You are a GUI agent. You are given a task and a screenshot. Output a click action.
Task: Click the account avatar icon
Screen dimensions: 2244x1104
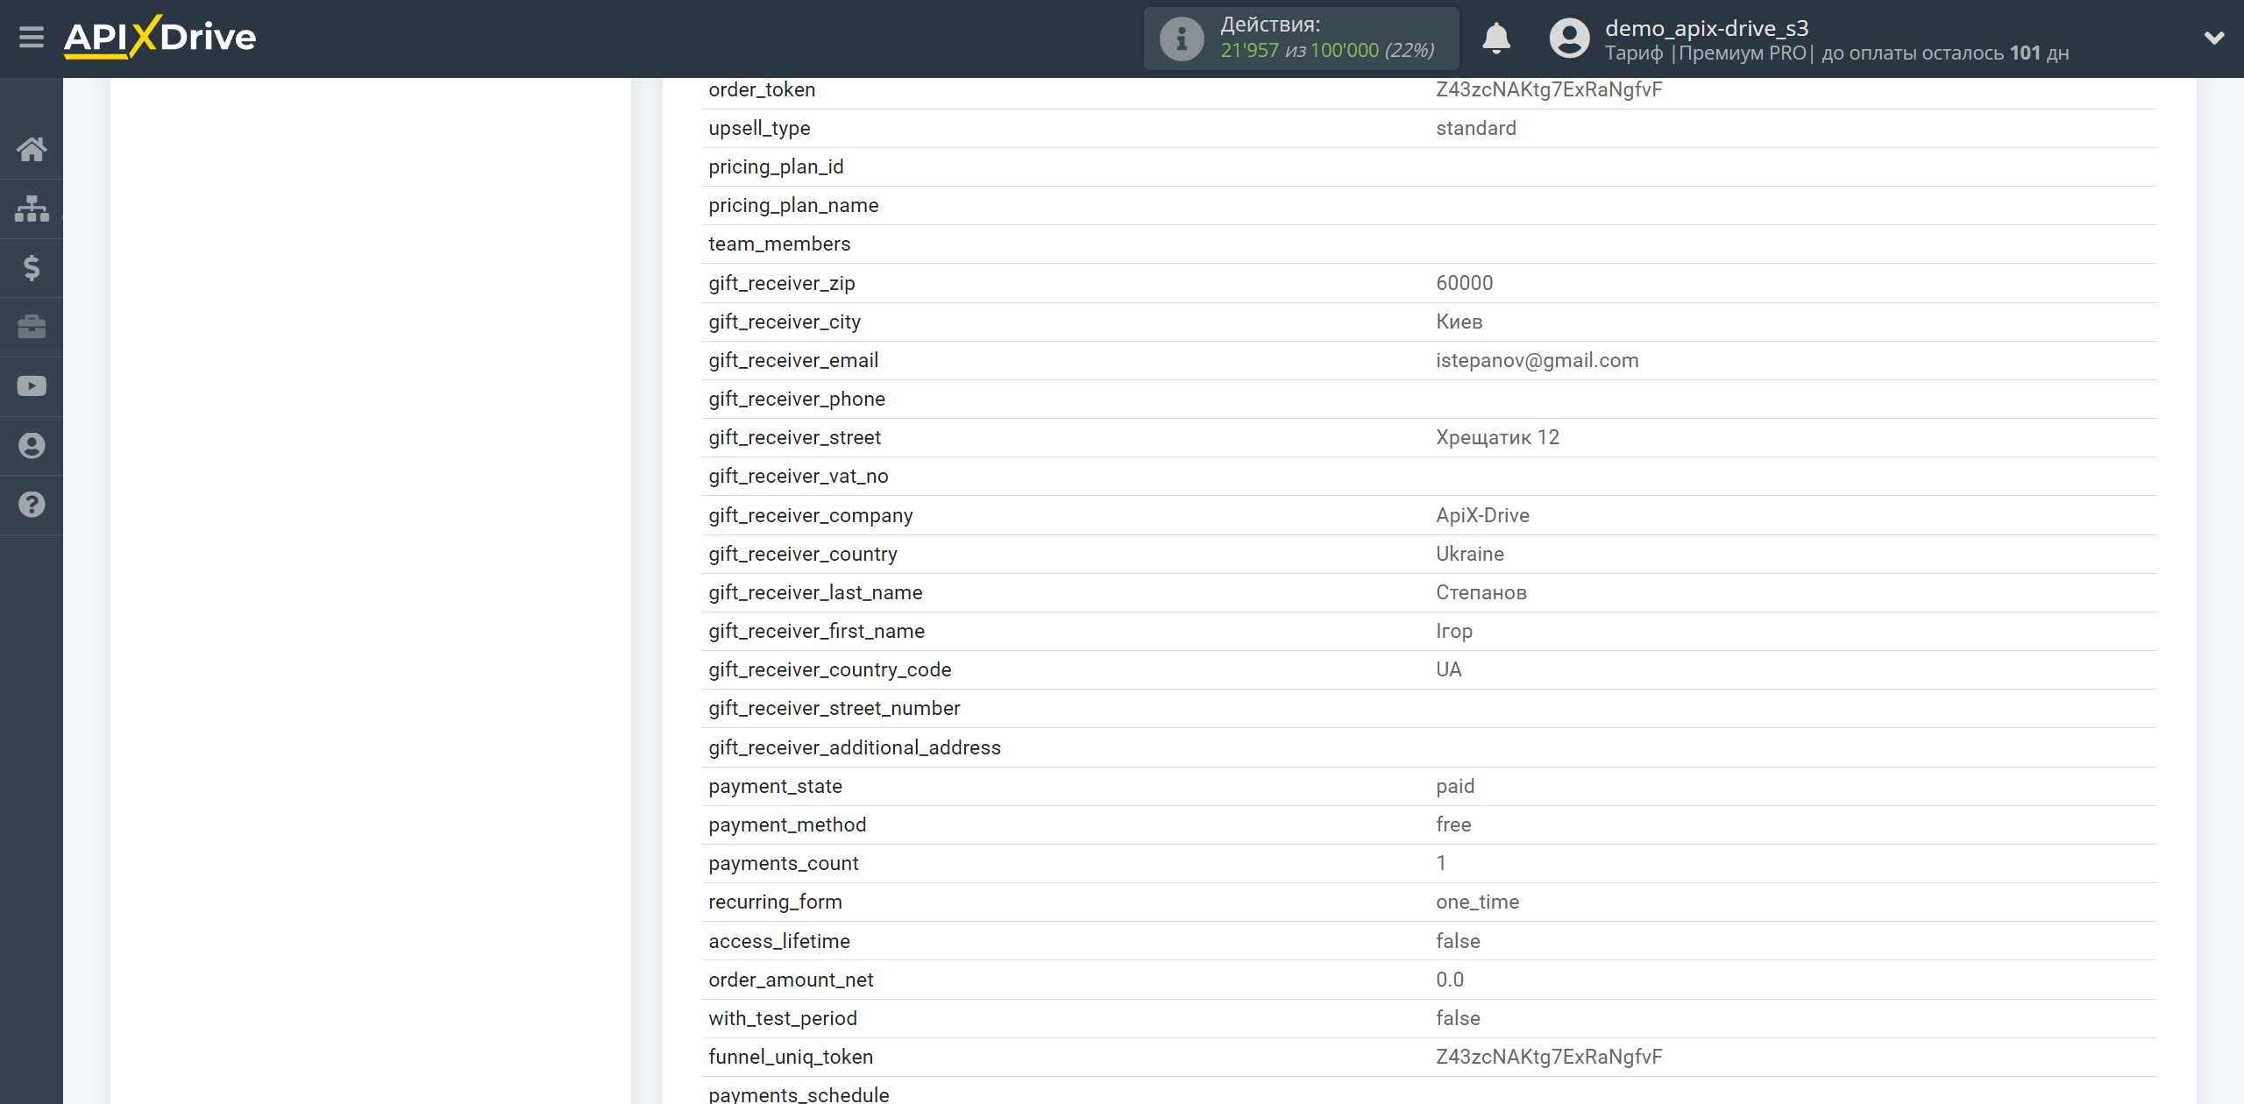pos(1569,39)
